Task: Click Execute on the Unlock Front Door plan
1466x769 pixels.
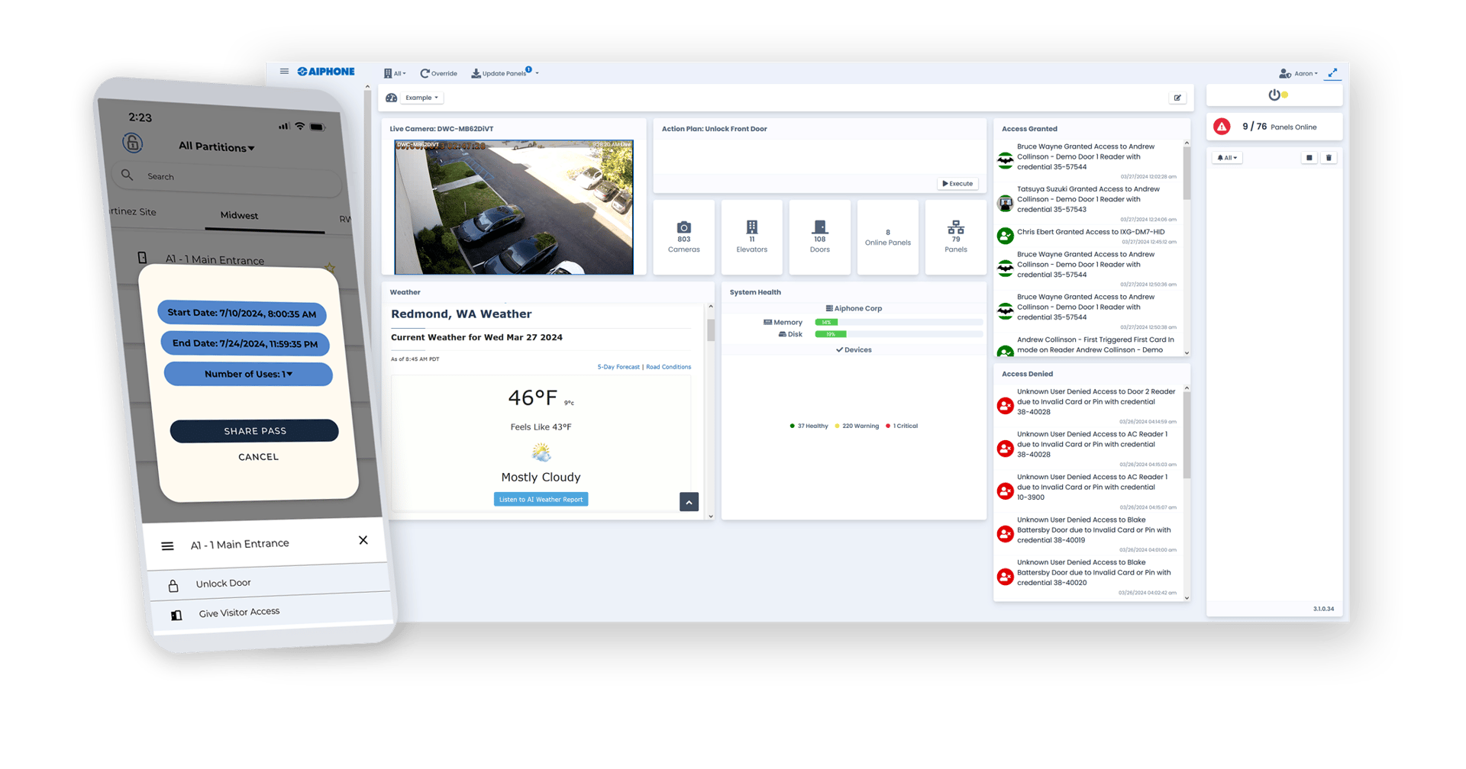Action: (957, 184)
